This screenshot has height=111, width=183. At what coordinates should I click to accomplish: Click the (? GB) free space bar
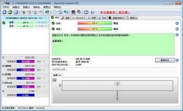[26, 95]
